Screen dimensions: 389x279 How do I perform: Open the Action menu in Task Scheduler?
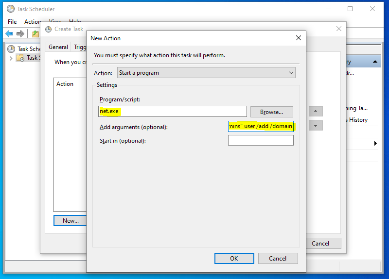click(x=32, y=22)
